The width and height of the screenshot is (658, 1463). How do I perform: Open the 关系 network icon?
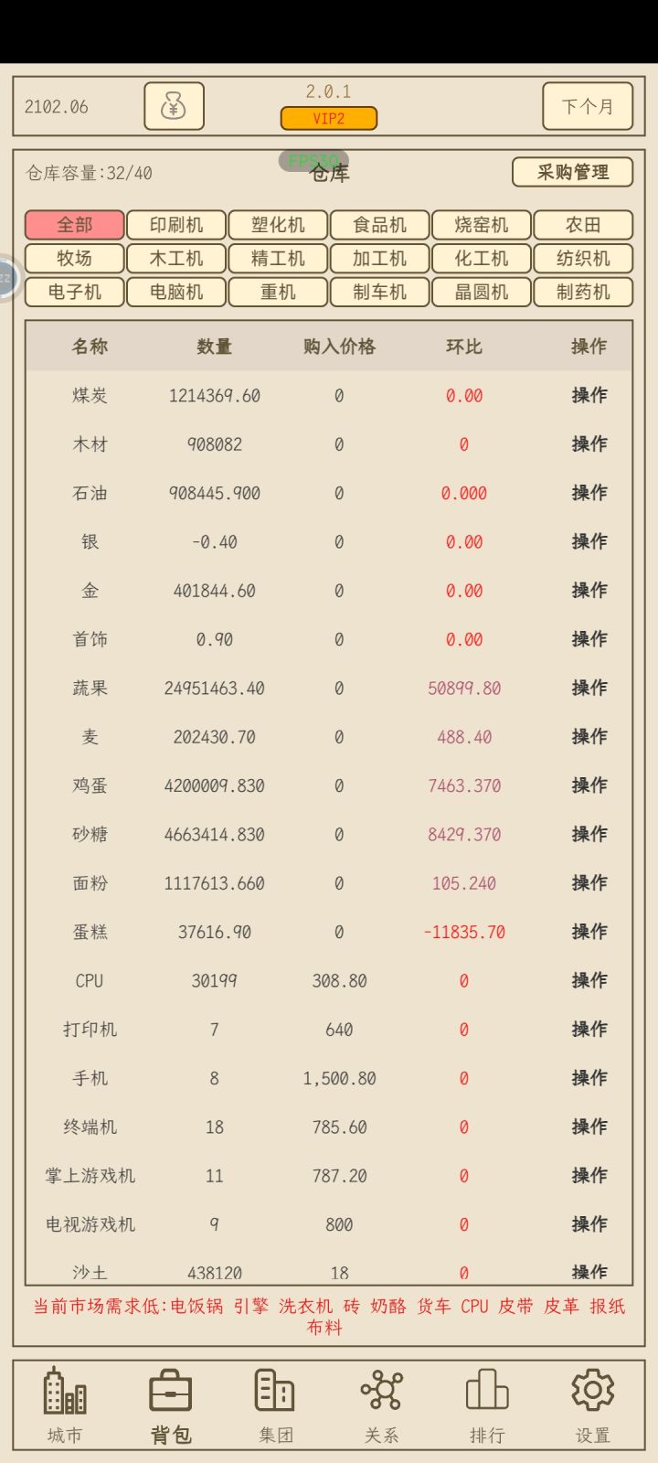[x=381, y=1391]
